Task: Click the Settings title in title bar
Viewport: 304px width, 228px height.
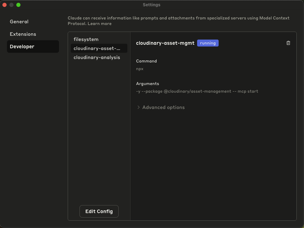Action: tap(152, 5)
